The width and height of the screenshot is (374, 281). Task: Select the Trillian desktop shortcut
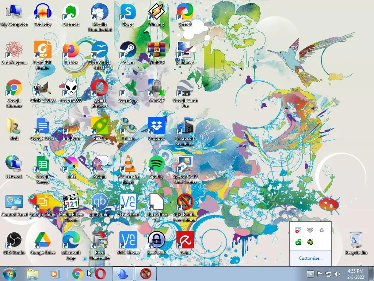point(128,129)
